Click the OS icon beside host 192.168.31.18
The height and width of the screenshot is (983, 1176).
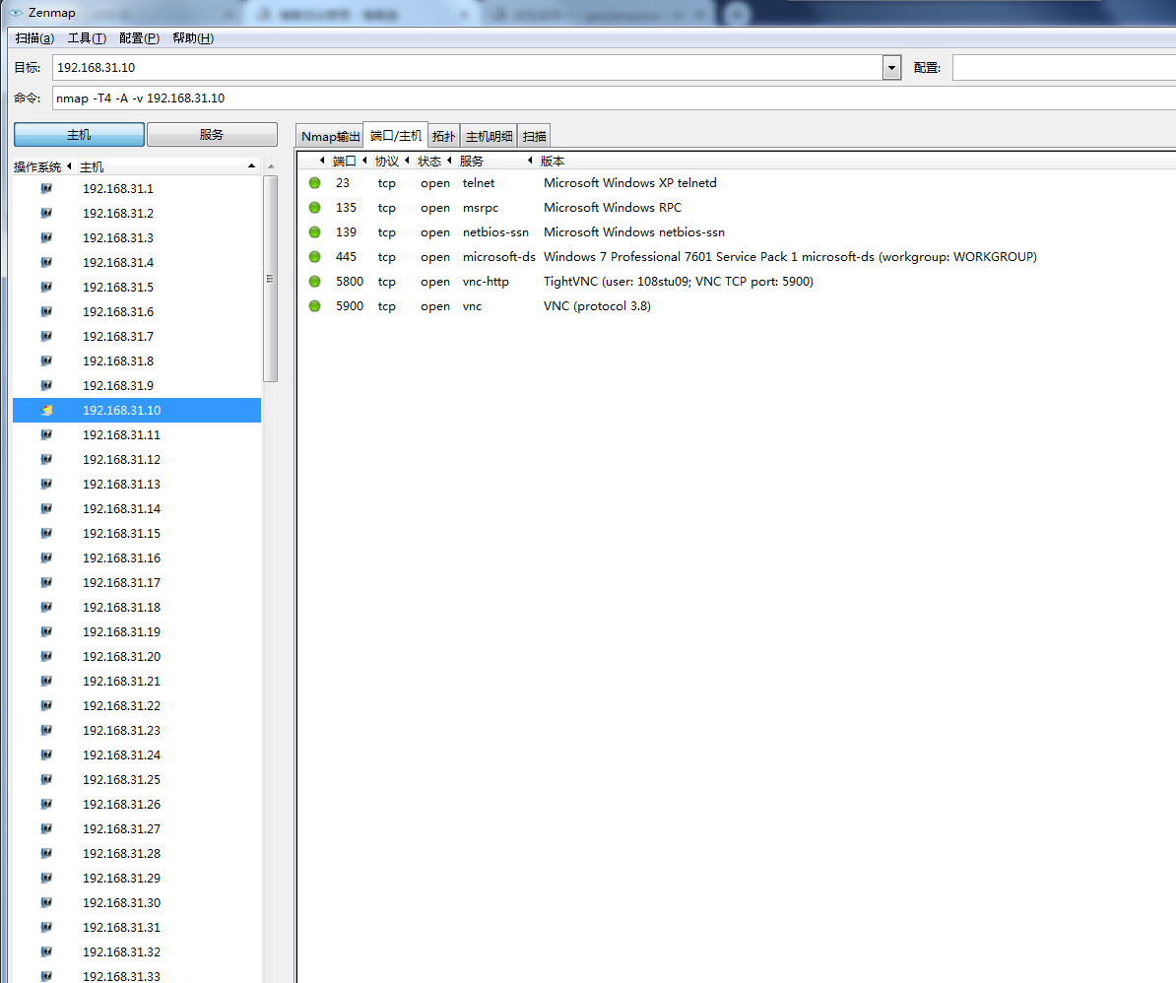[46, 607]
